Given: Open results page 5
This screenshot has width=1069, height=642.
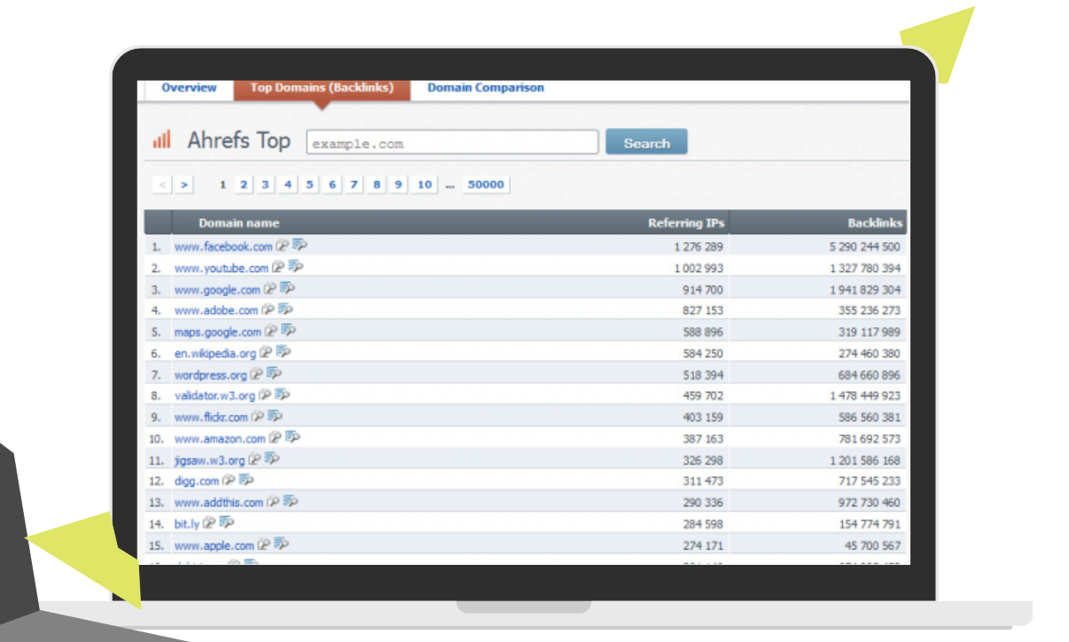Looking at the screenshot, I should pyautogui.click(x=310, y=184).
